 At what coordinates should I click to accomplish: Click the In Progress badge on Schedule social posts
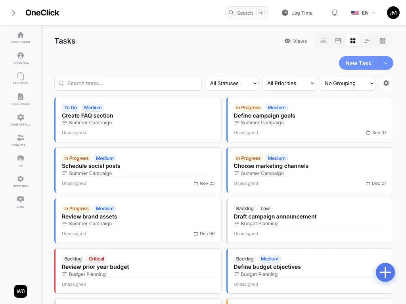(x=77, y=158)
